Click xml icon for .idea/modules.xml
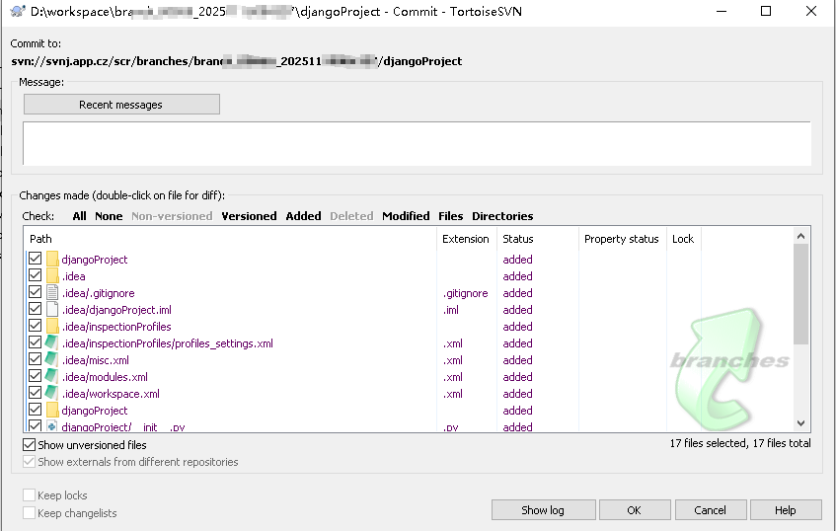Image resolution: width=836 pixels, height=531 pixels. coord(51,377)
